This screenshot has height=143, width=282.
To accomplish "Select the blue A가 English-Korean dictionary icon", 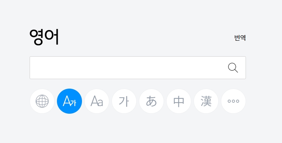I will (69, 101).
